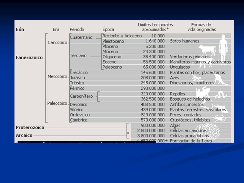Select the value "3.800.000.000"
Screen dimensions: 244x183
tap(151, 136)
